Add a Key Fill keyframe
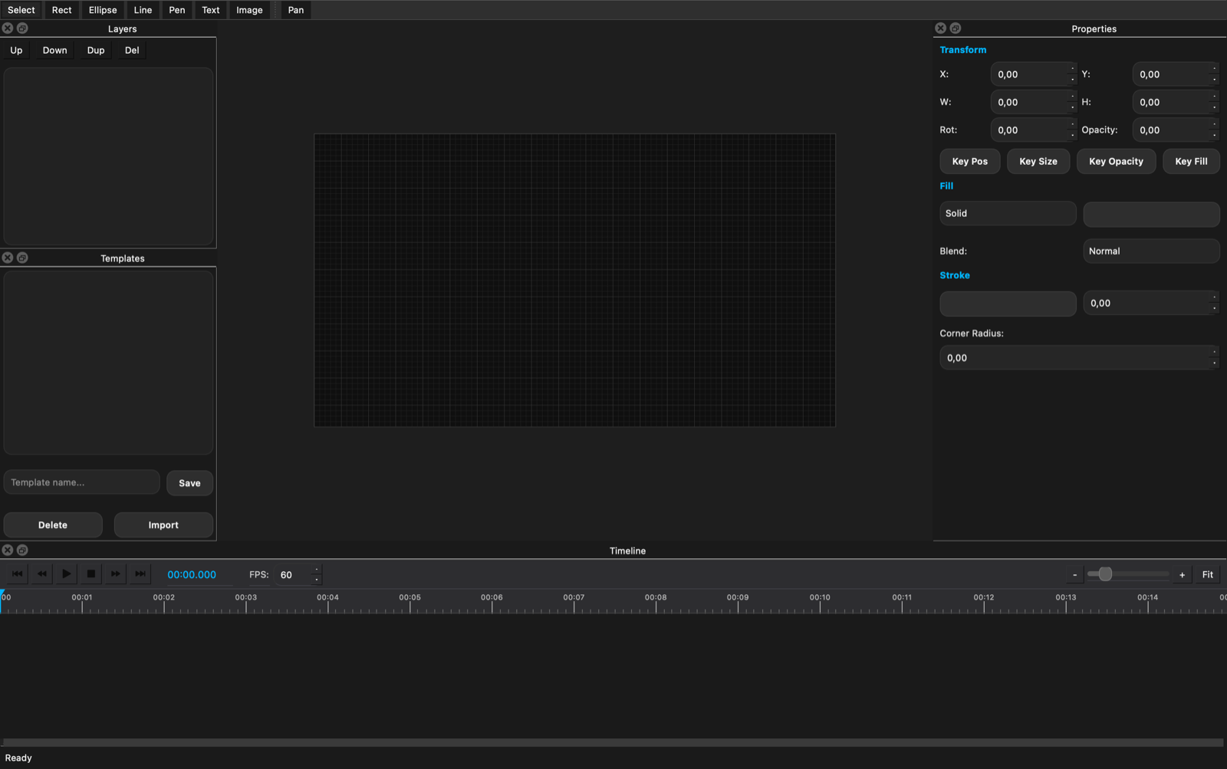1227x769 pixels. pyautogui.click(x=1191, y=161)
